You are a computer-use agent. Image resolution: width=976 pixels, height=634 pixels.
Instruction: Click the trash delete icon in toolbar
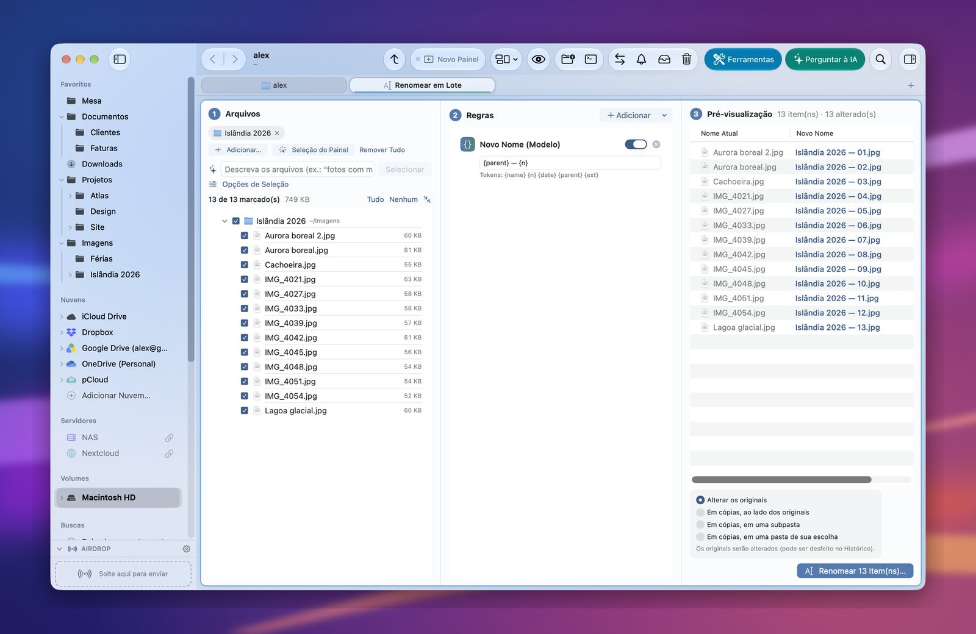686,59
